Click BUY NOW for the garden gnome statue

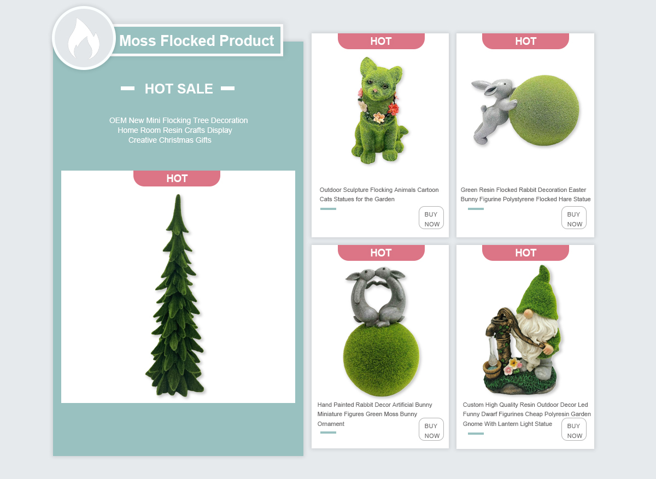(574, 429)
